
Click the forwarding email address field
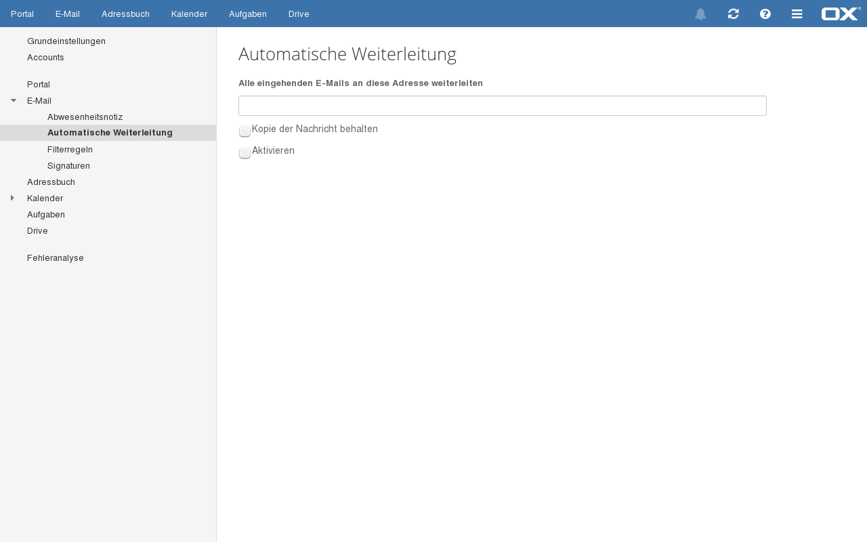click(x=502, y=106)
